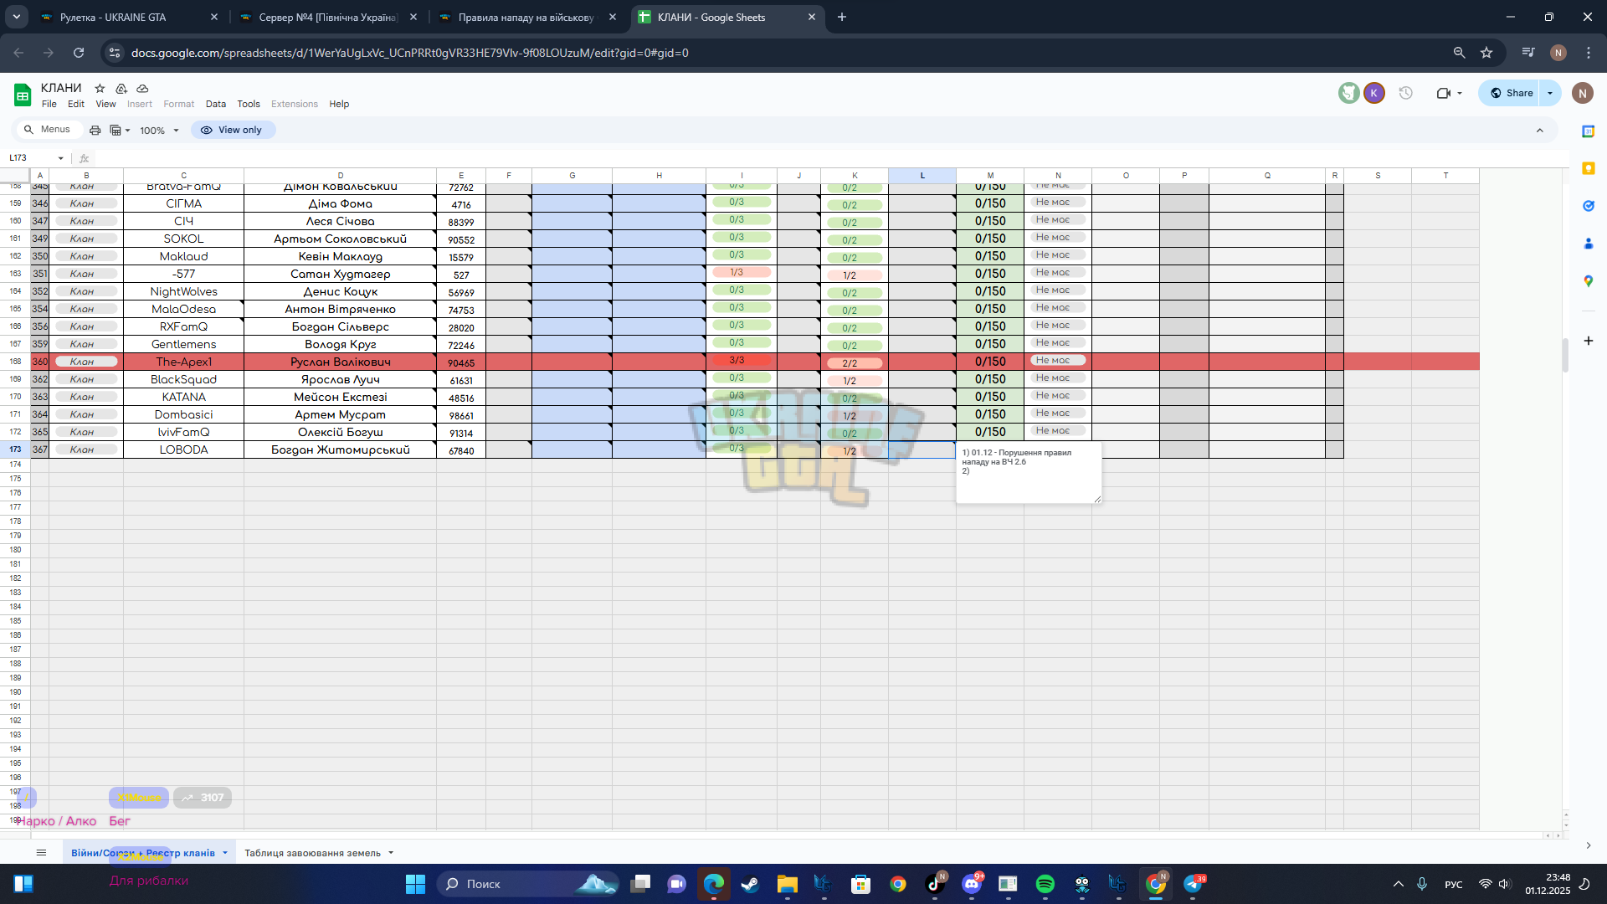Viewport: 1607px width, 904px height.
Task: Open Google Tasks side panel
Action: (1588, 206)
